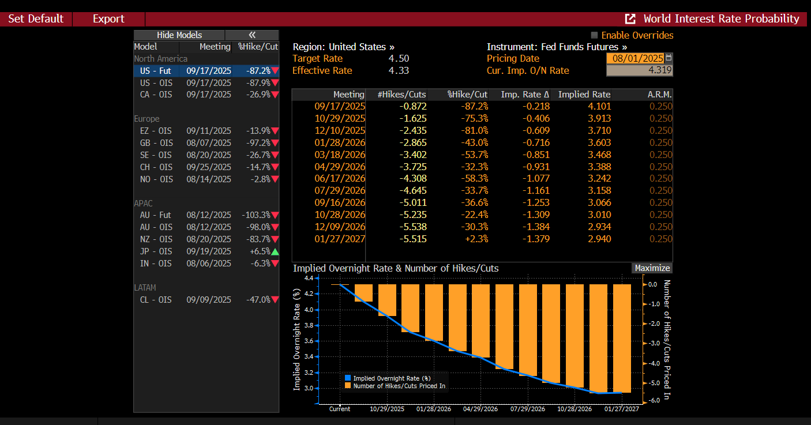
Task: Click orange Number of Hikes/Cuts legend marker
Action: tap(348, 386)
